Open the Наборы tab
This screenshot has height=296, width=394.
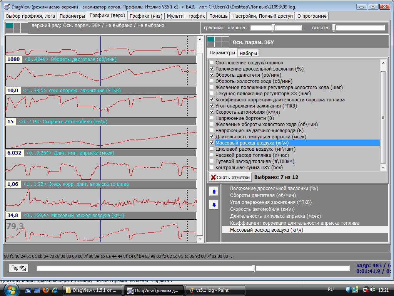[x=248, y=53]
